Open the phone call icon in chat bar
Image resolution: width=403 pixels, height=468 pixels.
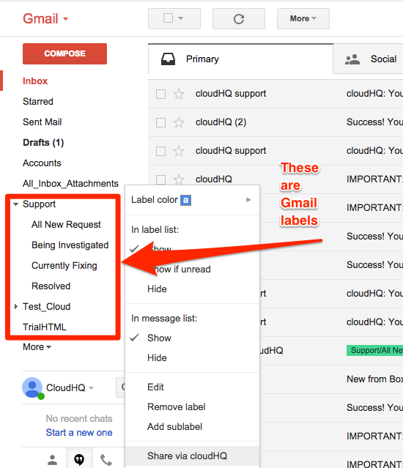point(106,460)
